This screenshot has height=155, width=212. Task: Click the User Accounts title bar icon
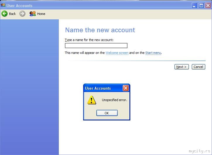3,5
